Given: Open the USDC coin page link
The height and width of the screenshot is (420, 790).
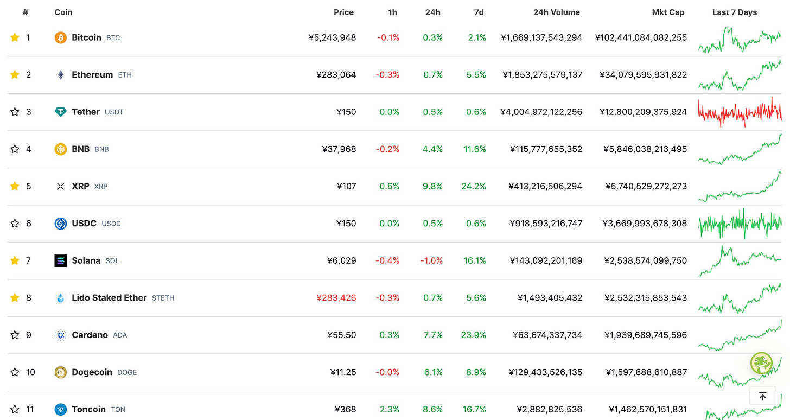Looking at the screenshot, I should click(x=97, y=224).
